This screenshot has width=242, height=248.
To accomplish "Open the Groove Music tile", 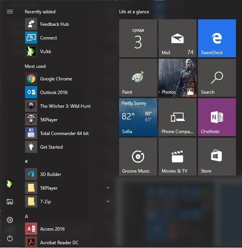I will point(138,157).
